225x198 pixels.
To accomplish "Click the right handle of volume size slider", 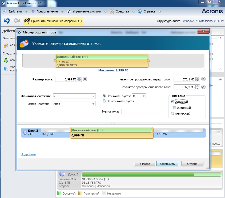I will 148,61.
